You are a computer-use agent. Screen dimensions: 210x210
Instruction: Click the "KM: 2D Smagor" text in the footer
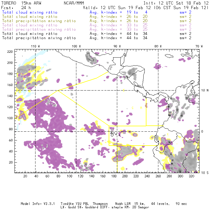tap(136, 207)
